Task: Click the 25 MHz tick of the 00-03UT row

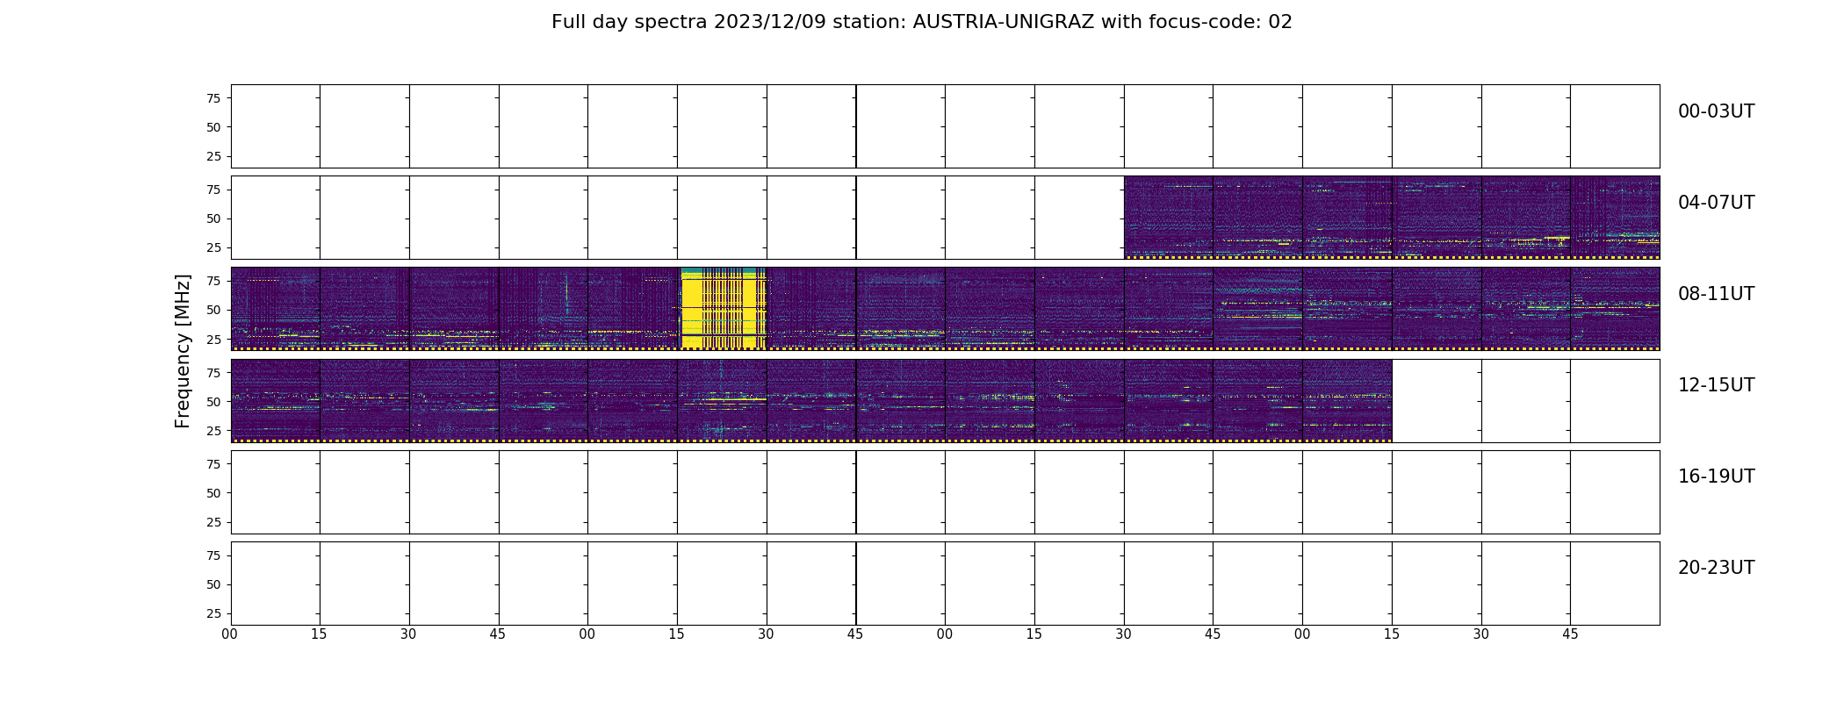Action: (213, 156)
